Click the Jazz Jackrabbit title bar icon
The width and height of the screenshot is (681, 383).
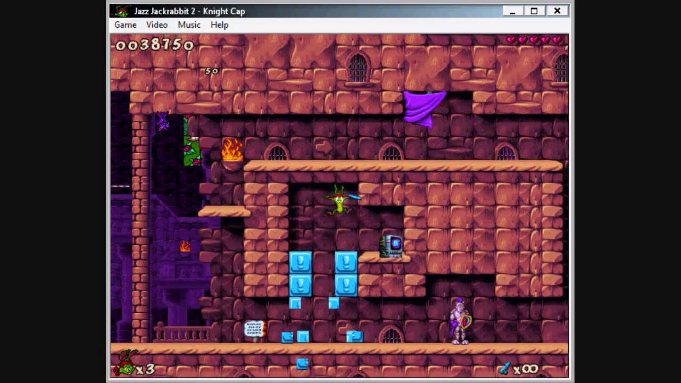(122, 11)
